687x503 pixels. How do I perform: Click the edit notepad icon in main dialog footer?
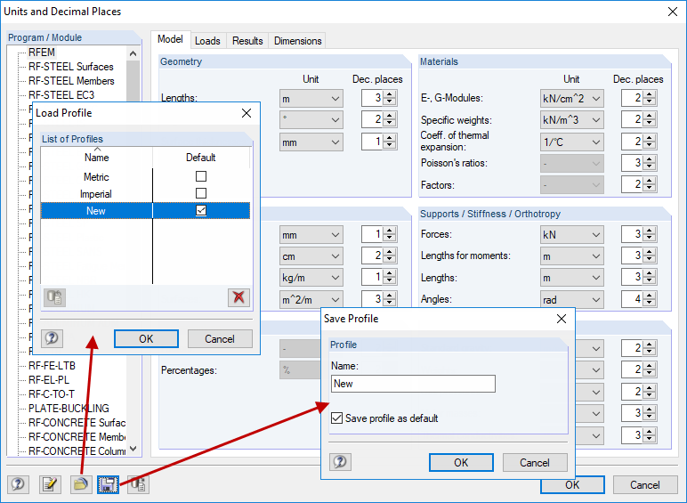click(50, 484)
